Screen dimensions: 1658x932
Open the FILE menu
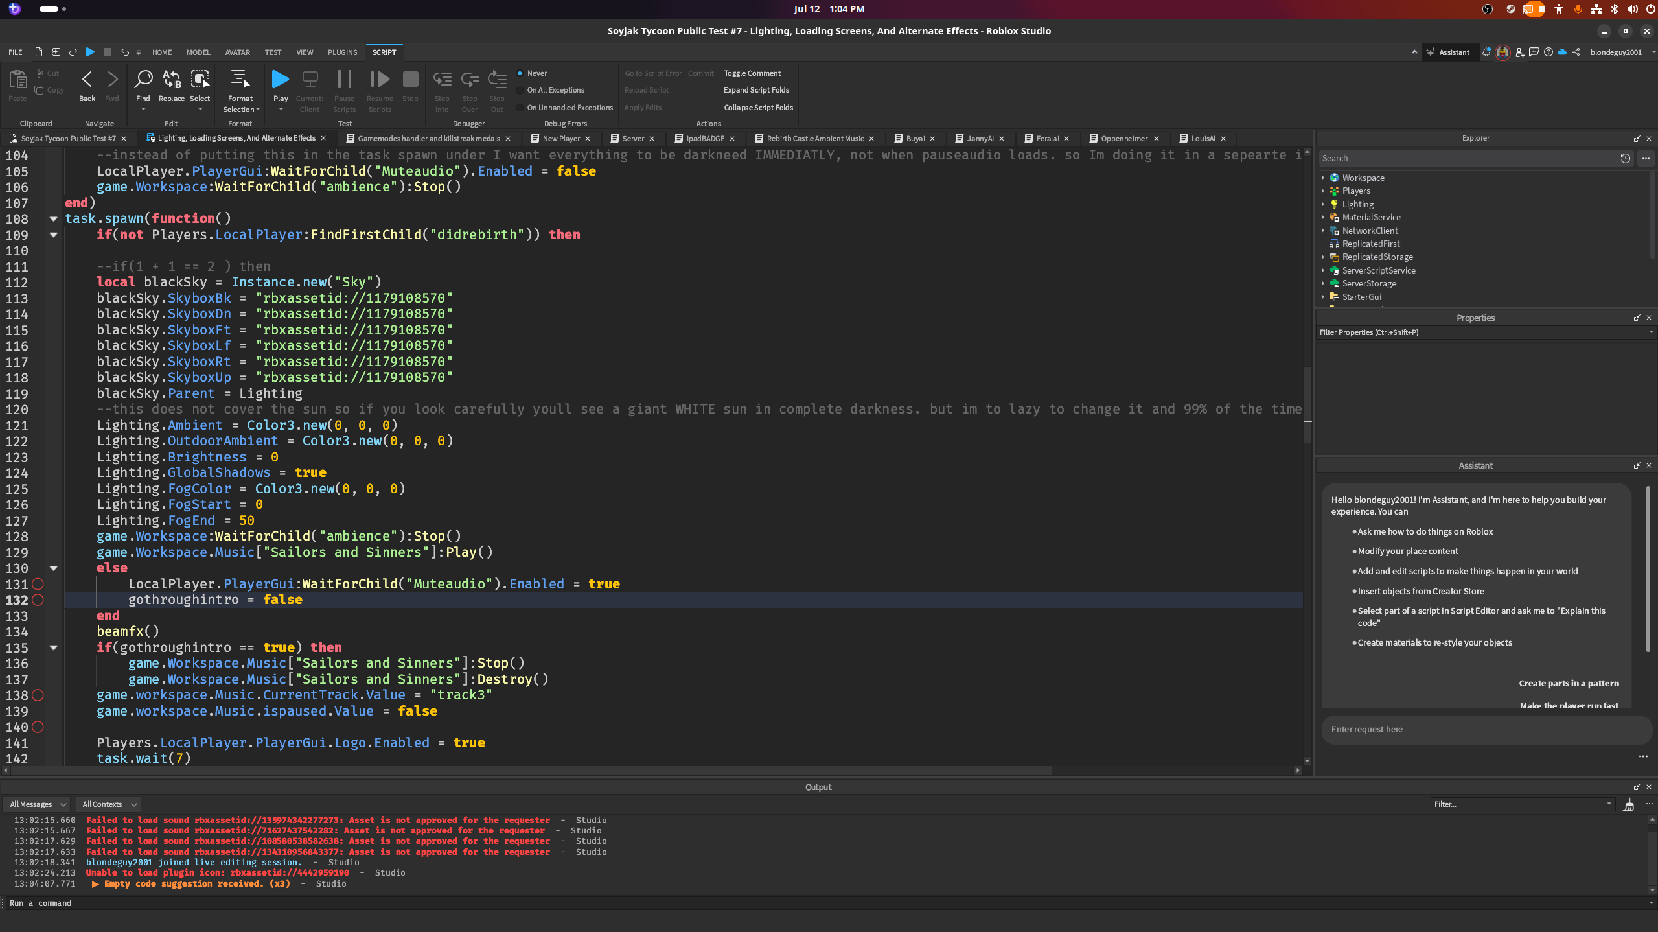coord(16,52)
